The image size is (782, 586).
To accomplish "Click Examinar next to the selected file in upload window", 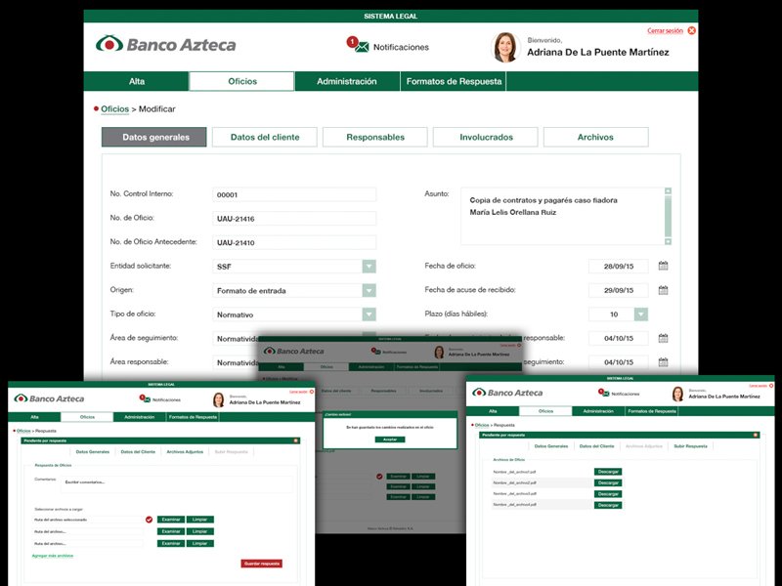I will [170, 520].
